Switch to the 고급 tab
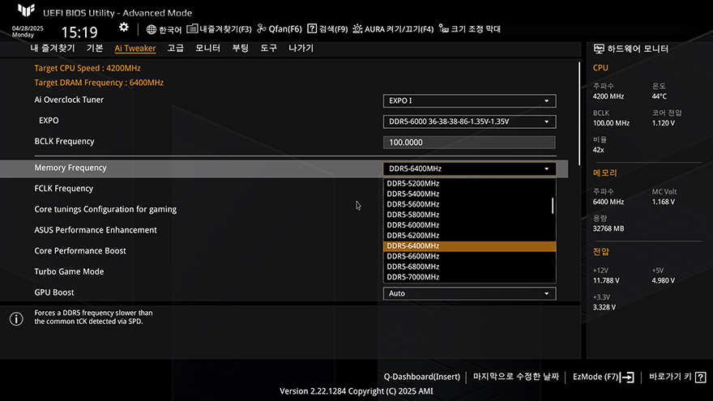Image resolution: width=713 pixels, height=401 pixels. click(176, 48)
